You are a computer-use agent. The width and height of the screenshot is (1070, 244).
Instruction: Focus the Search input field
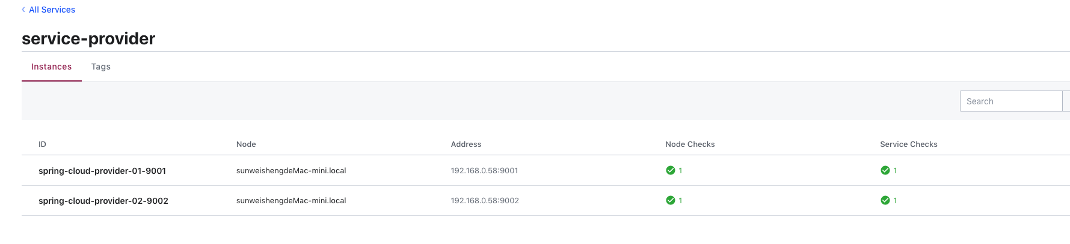pos(1011,101)
